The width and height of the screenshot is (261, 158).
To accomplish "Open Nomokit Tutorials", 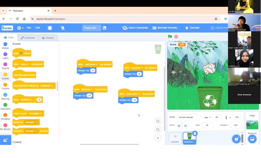I will [165, 28].
